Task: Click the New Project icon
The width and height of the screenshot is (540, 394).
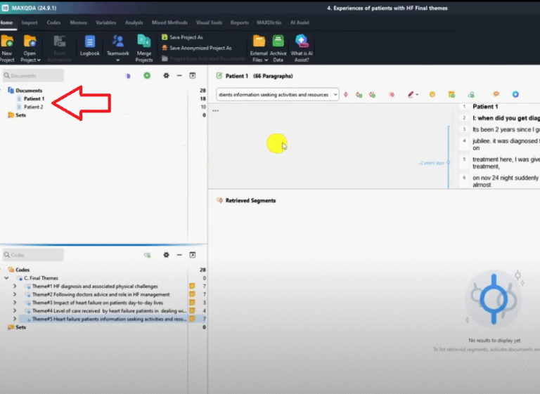Action: [7, 42]
